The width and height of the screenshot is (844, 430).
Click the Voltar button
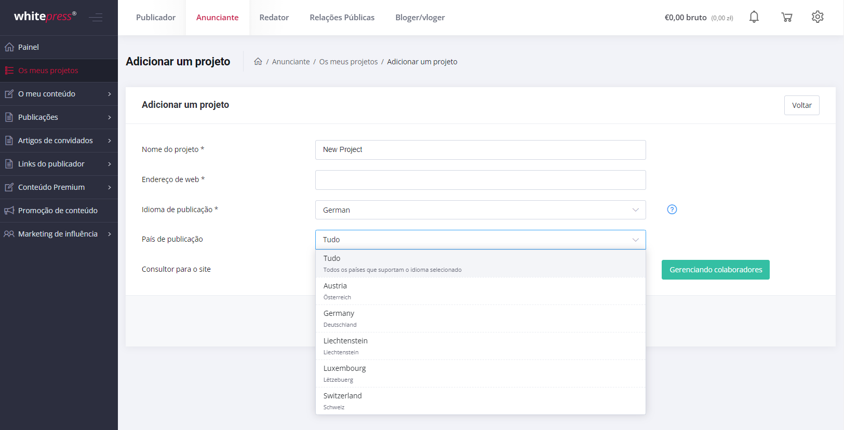pos(801,105)
